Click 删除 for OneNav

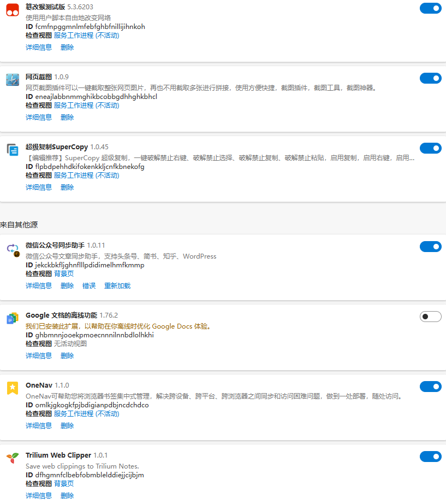(x=67, y=426)
